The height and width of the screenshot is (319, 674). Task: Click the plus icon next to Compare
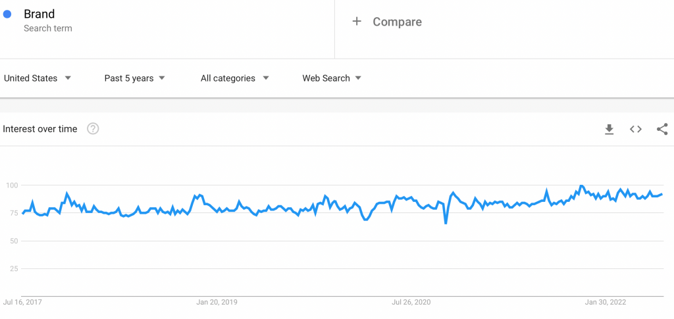point(357,22)
